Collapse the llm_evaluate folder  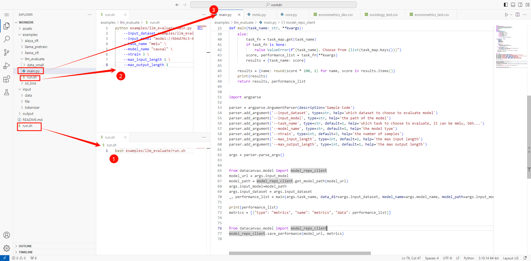click(x=34, y=59)
